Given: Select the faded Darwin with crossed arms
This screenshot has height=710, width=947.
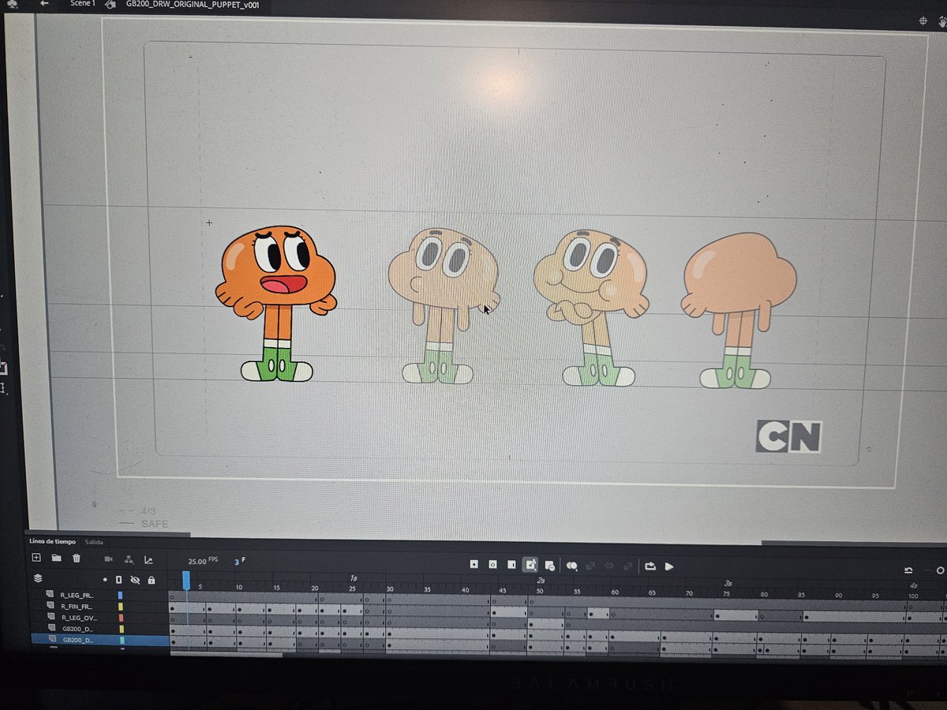Looking at the screenshot, I should coord(590,308).
